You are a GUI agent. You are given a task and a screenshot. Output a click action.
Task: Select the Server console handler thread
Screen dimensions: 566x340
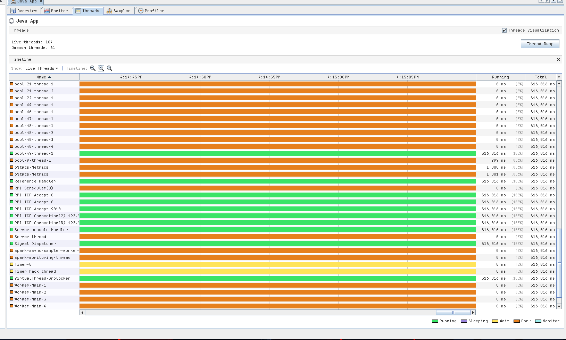click(282, 230)
